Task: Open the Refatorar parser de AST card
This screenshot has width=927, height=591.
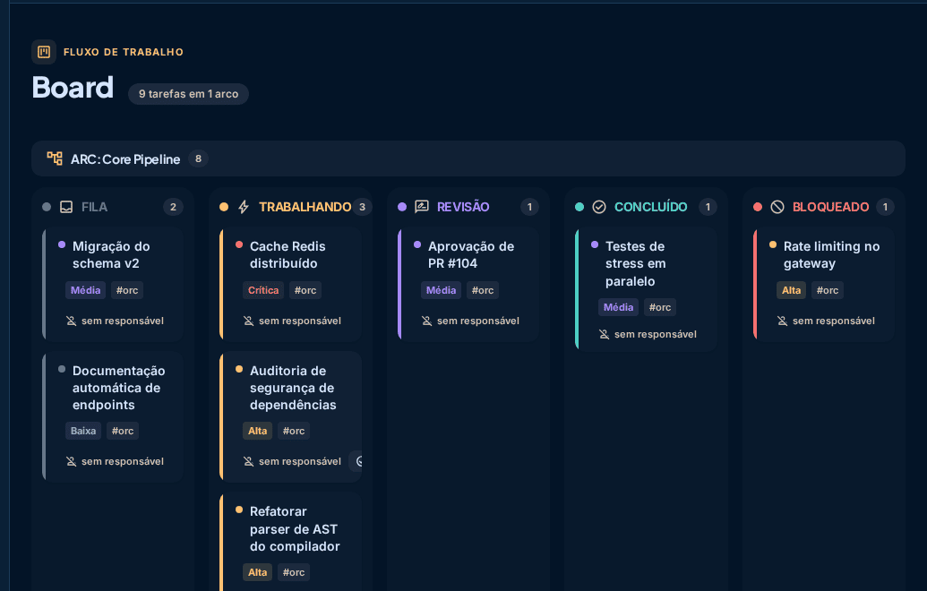Action: [x=290, y=542]
